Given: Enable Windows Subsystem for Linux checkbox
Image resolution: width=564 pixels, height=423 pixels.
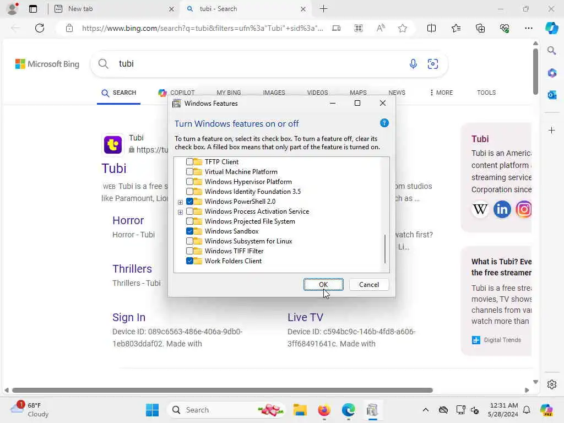Looking at the screenshot, I should point(189,241).
